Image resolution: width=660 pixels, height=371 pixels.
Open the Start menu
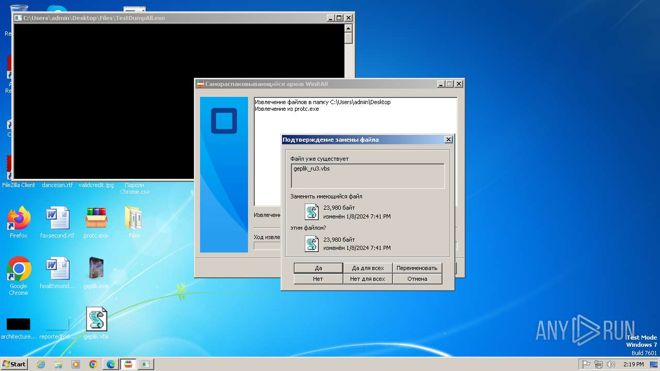tap(14, 364)
